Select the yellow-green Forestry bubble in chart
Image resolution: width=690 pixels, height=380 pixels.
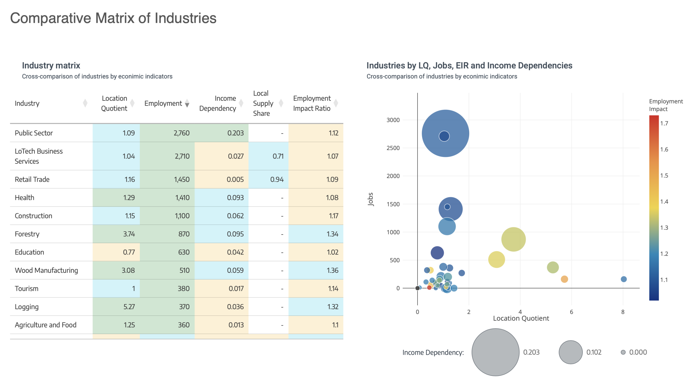(513, 239)
